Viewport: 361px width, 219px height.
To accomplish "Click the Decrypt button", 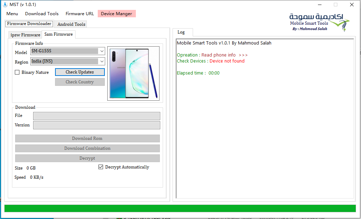I will [87, 158].
